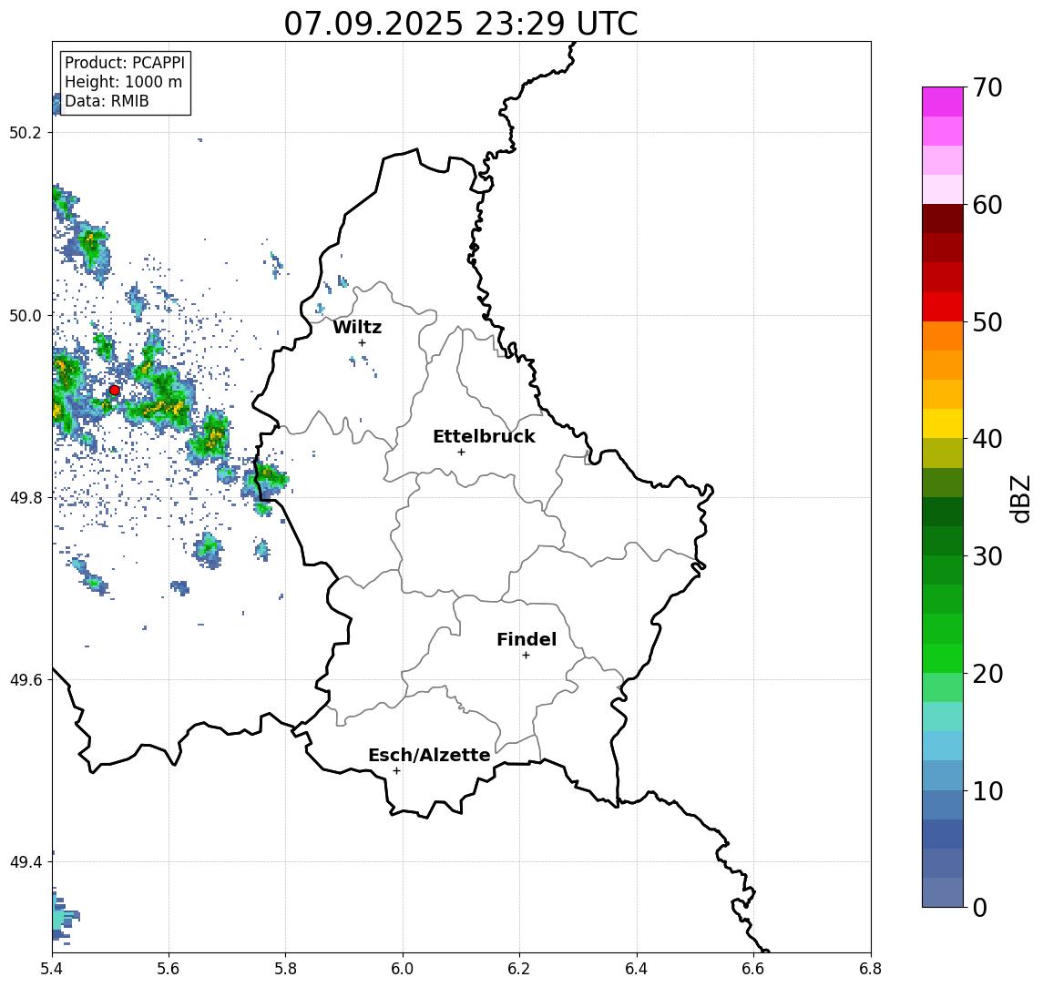Click the colorbar tick label 0
The width and height of the screenshot is (1043, 987).
click(980, 907)
